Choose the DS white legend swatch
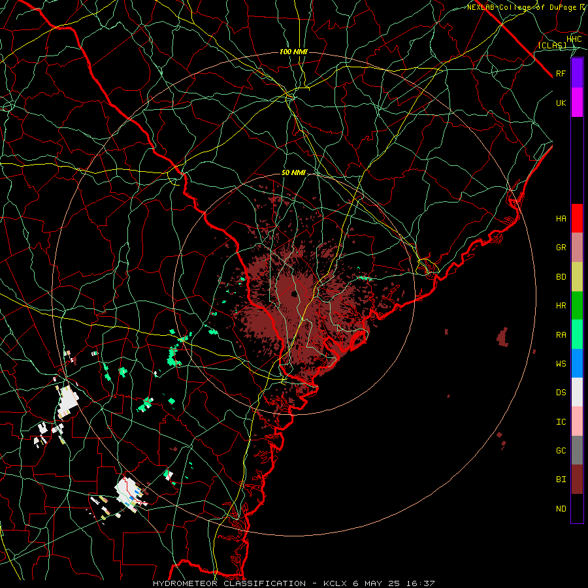The width and height of the screenshot is (588, 588). pos(577,392)
